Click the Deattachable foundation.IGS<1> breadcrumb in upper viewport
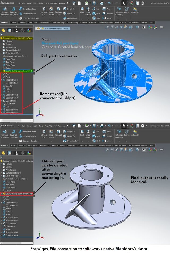Viewport: 170px width, 253px height. (x=55, y=28)
